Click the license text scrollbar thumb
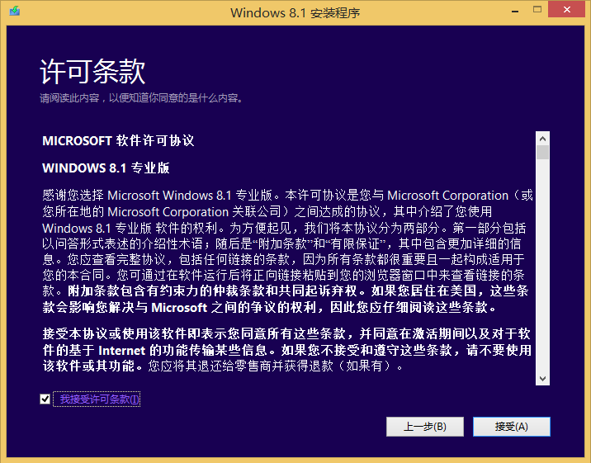 tap(543, 153)
